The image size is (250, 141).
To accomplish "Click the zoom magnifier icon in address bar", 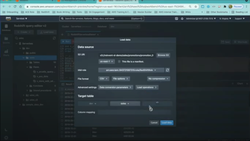I will point(190,7).
